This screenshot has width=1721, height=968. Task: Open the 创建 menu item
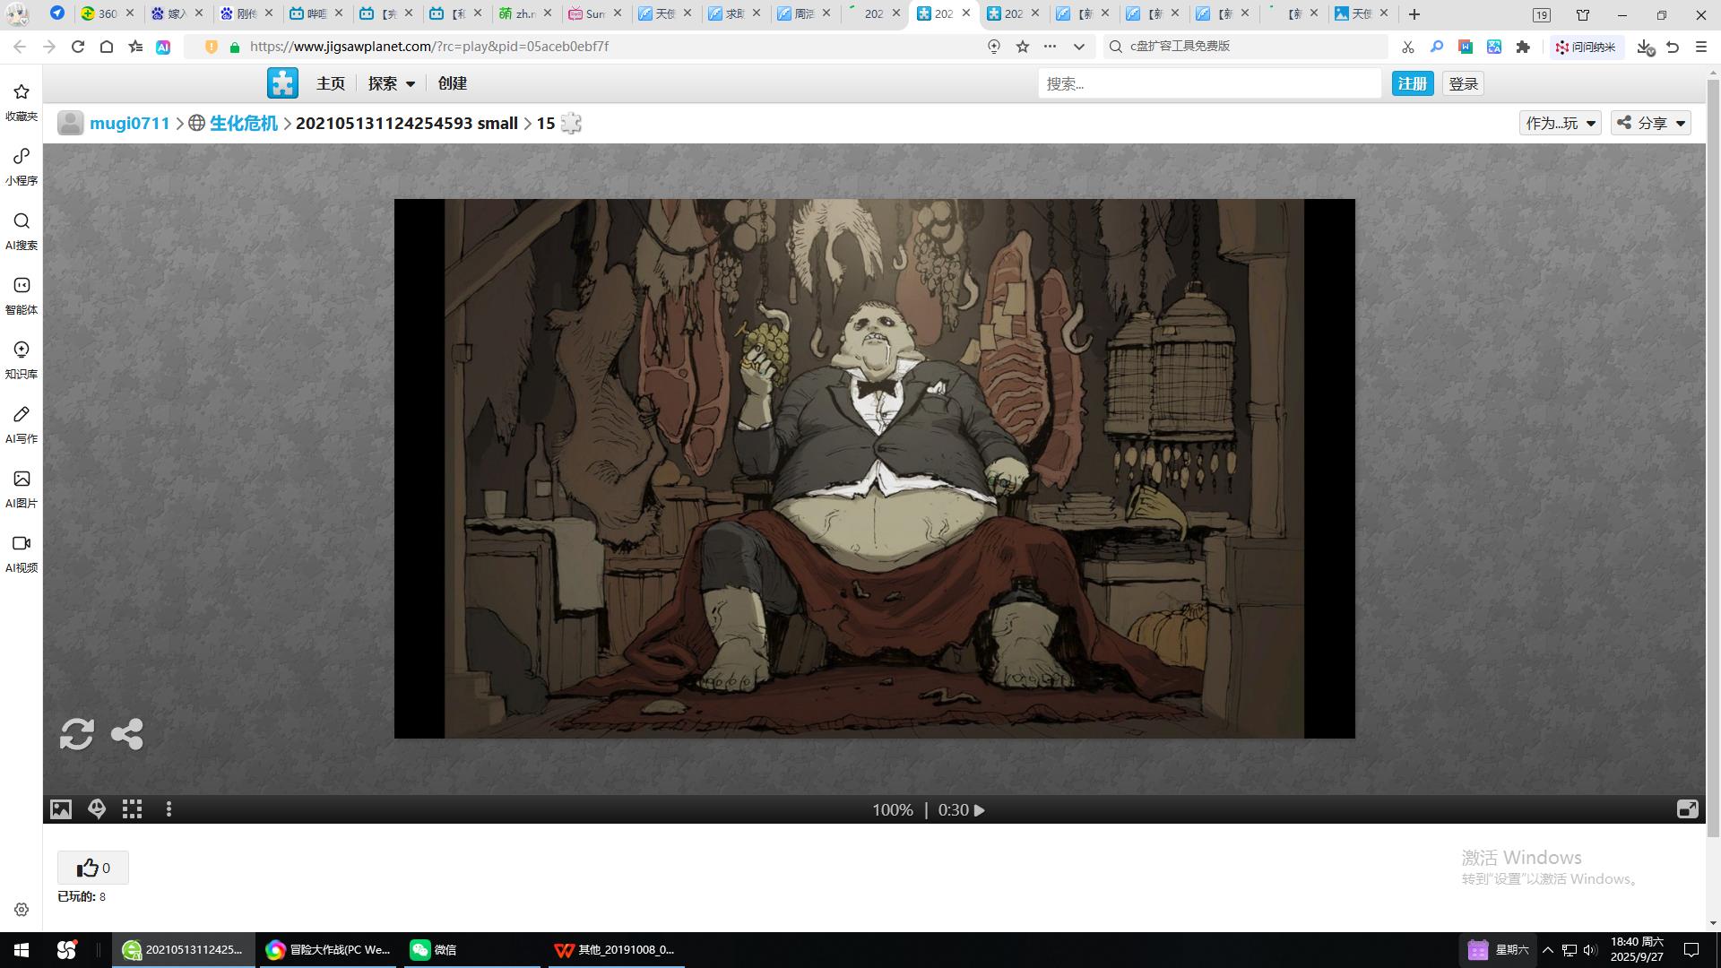(x=453, y=83)
